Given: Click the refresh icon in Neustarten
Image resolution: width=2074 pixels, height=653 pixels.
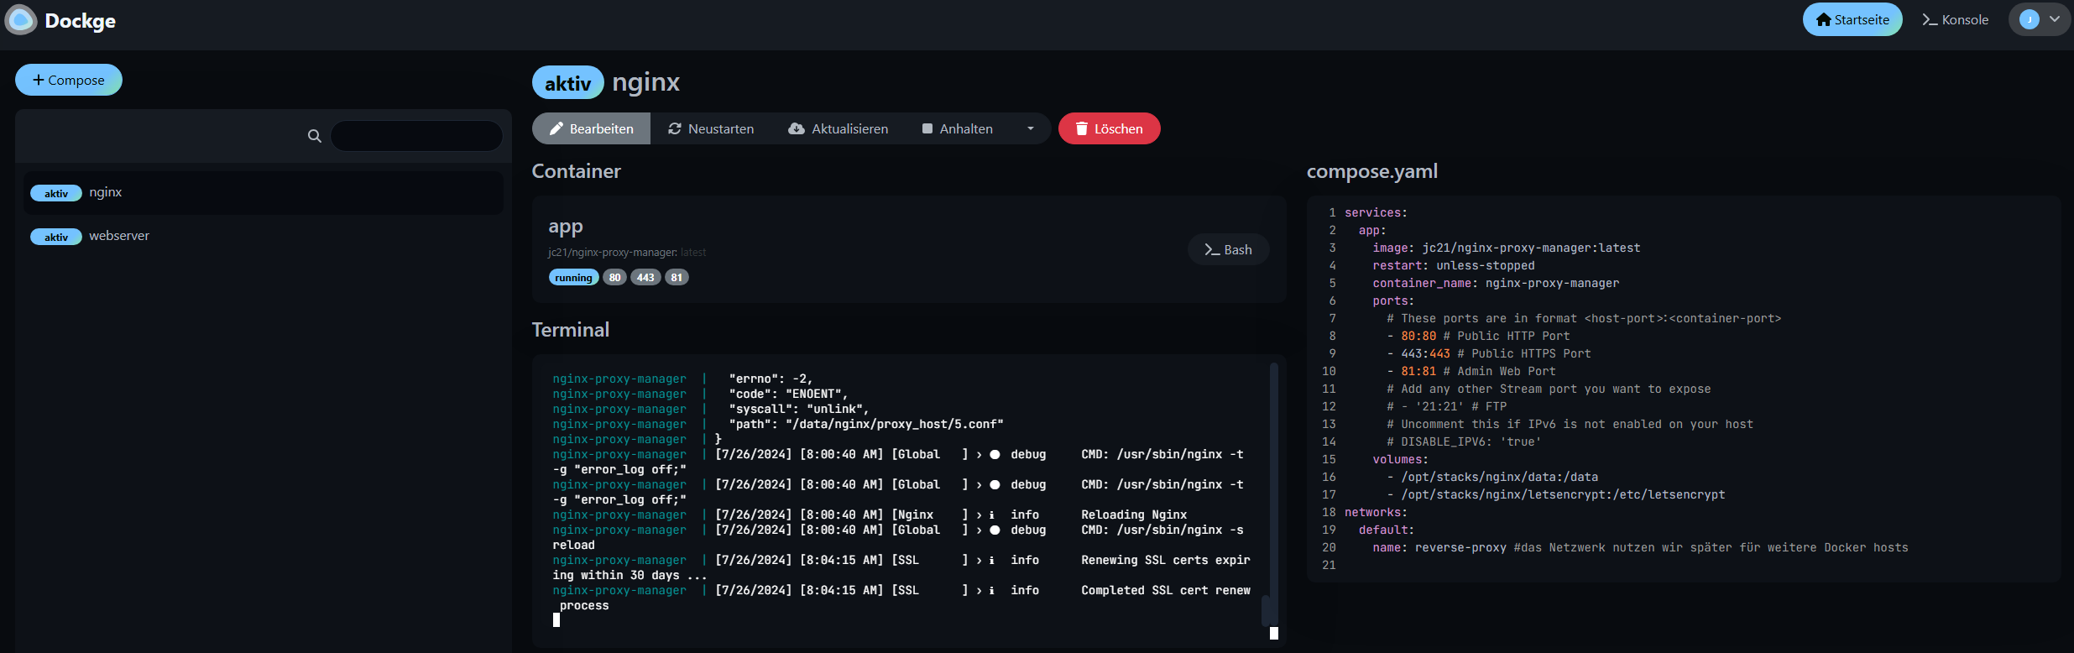Looking at the screenshot, I should [675, 128].
